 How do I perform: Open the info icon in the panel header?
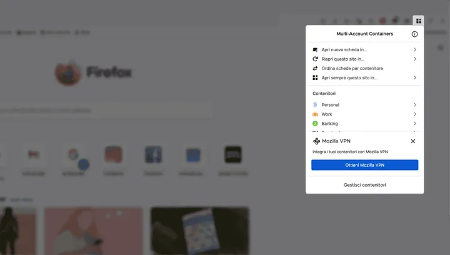(414, 34)
